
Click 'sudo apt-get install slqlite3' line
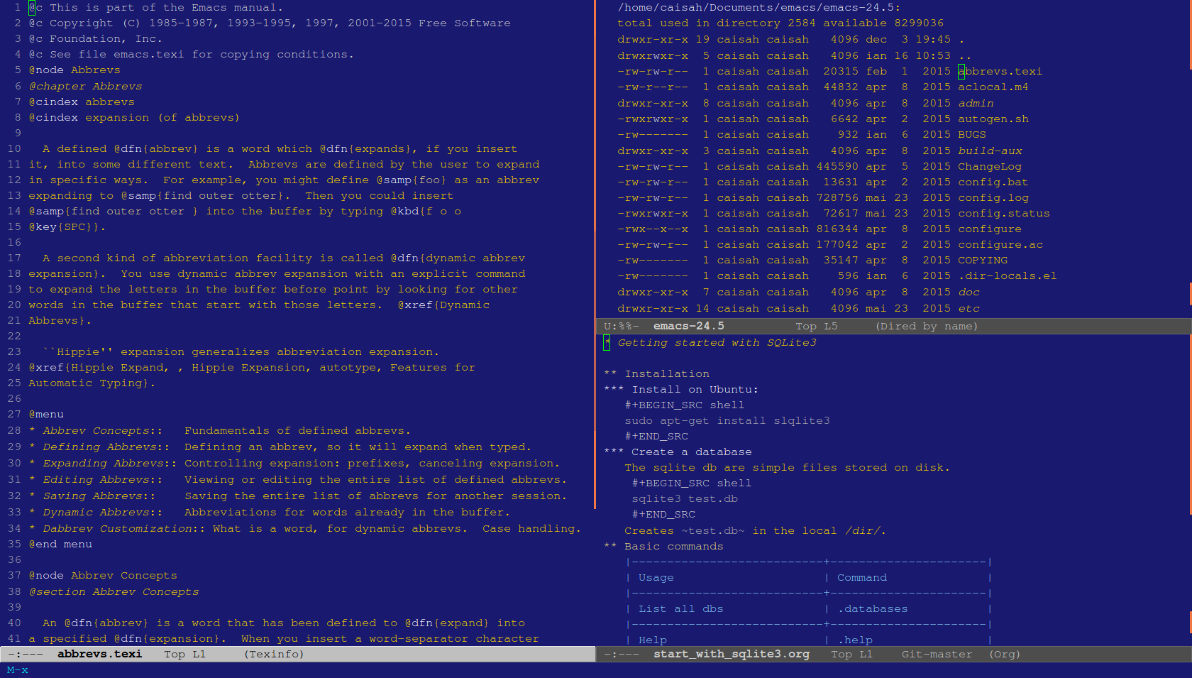[x=727, y=420]
